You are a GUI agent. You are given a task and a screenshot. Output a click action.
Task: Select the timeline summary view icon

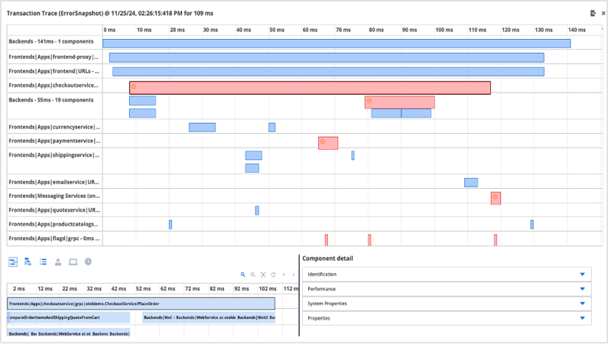tap(13, 262)
